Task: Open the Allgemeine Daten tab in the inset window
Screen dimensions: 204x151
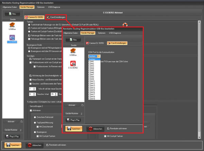Action: click(x=70, y=33)
